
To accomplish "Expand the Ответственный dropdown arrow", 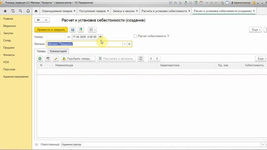I will [263, 145].
